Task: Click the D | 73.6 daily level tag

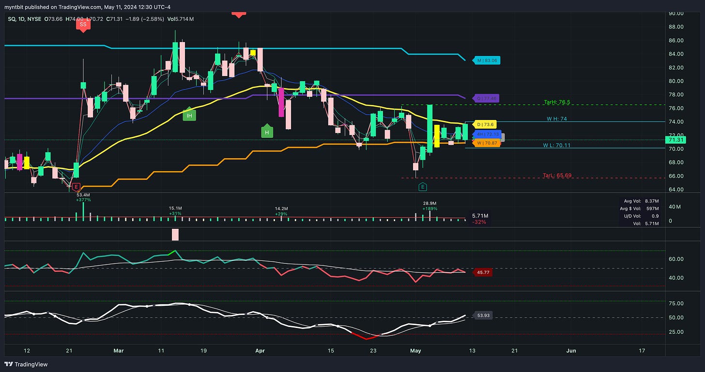Action: pyautogui.click(x=484, y=124)
